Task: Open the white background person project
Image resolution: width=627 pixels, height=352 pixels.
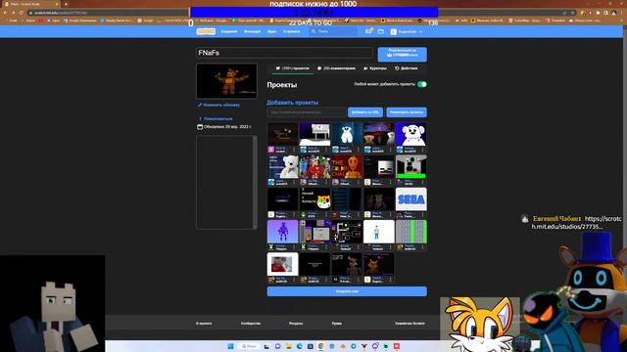Action: [379, 232]
